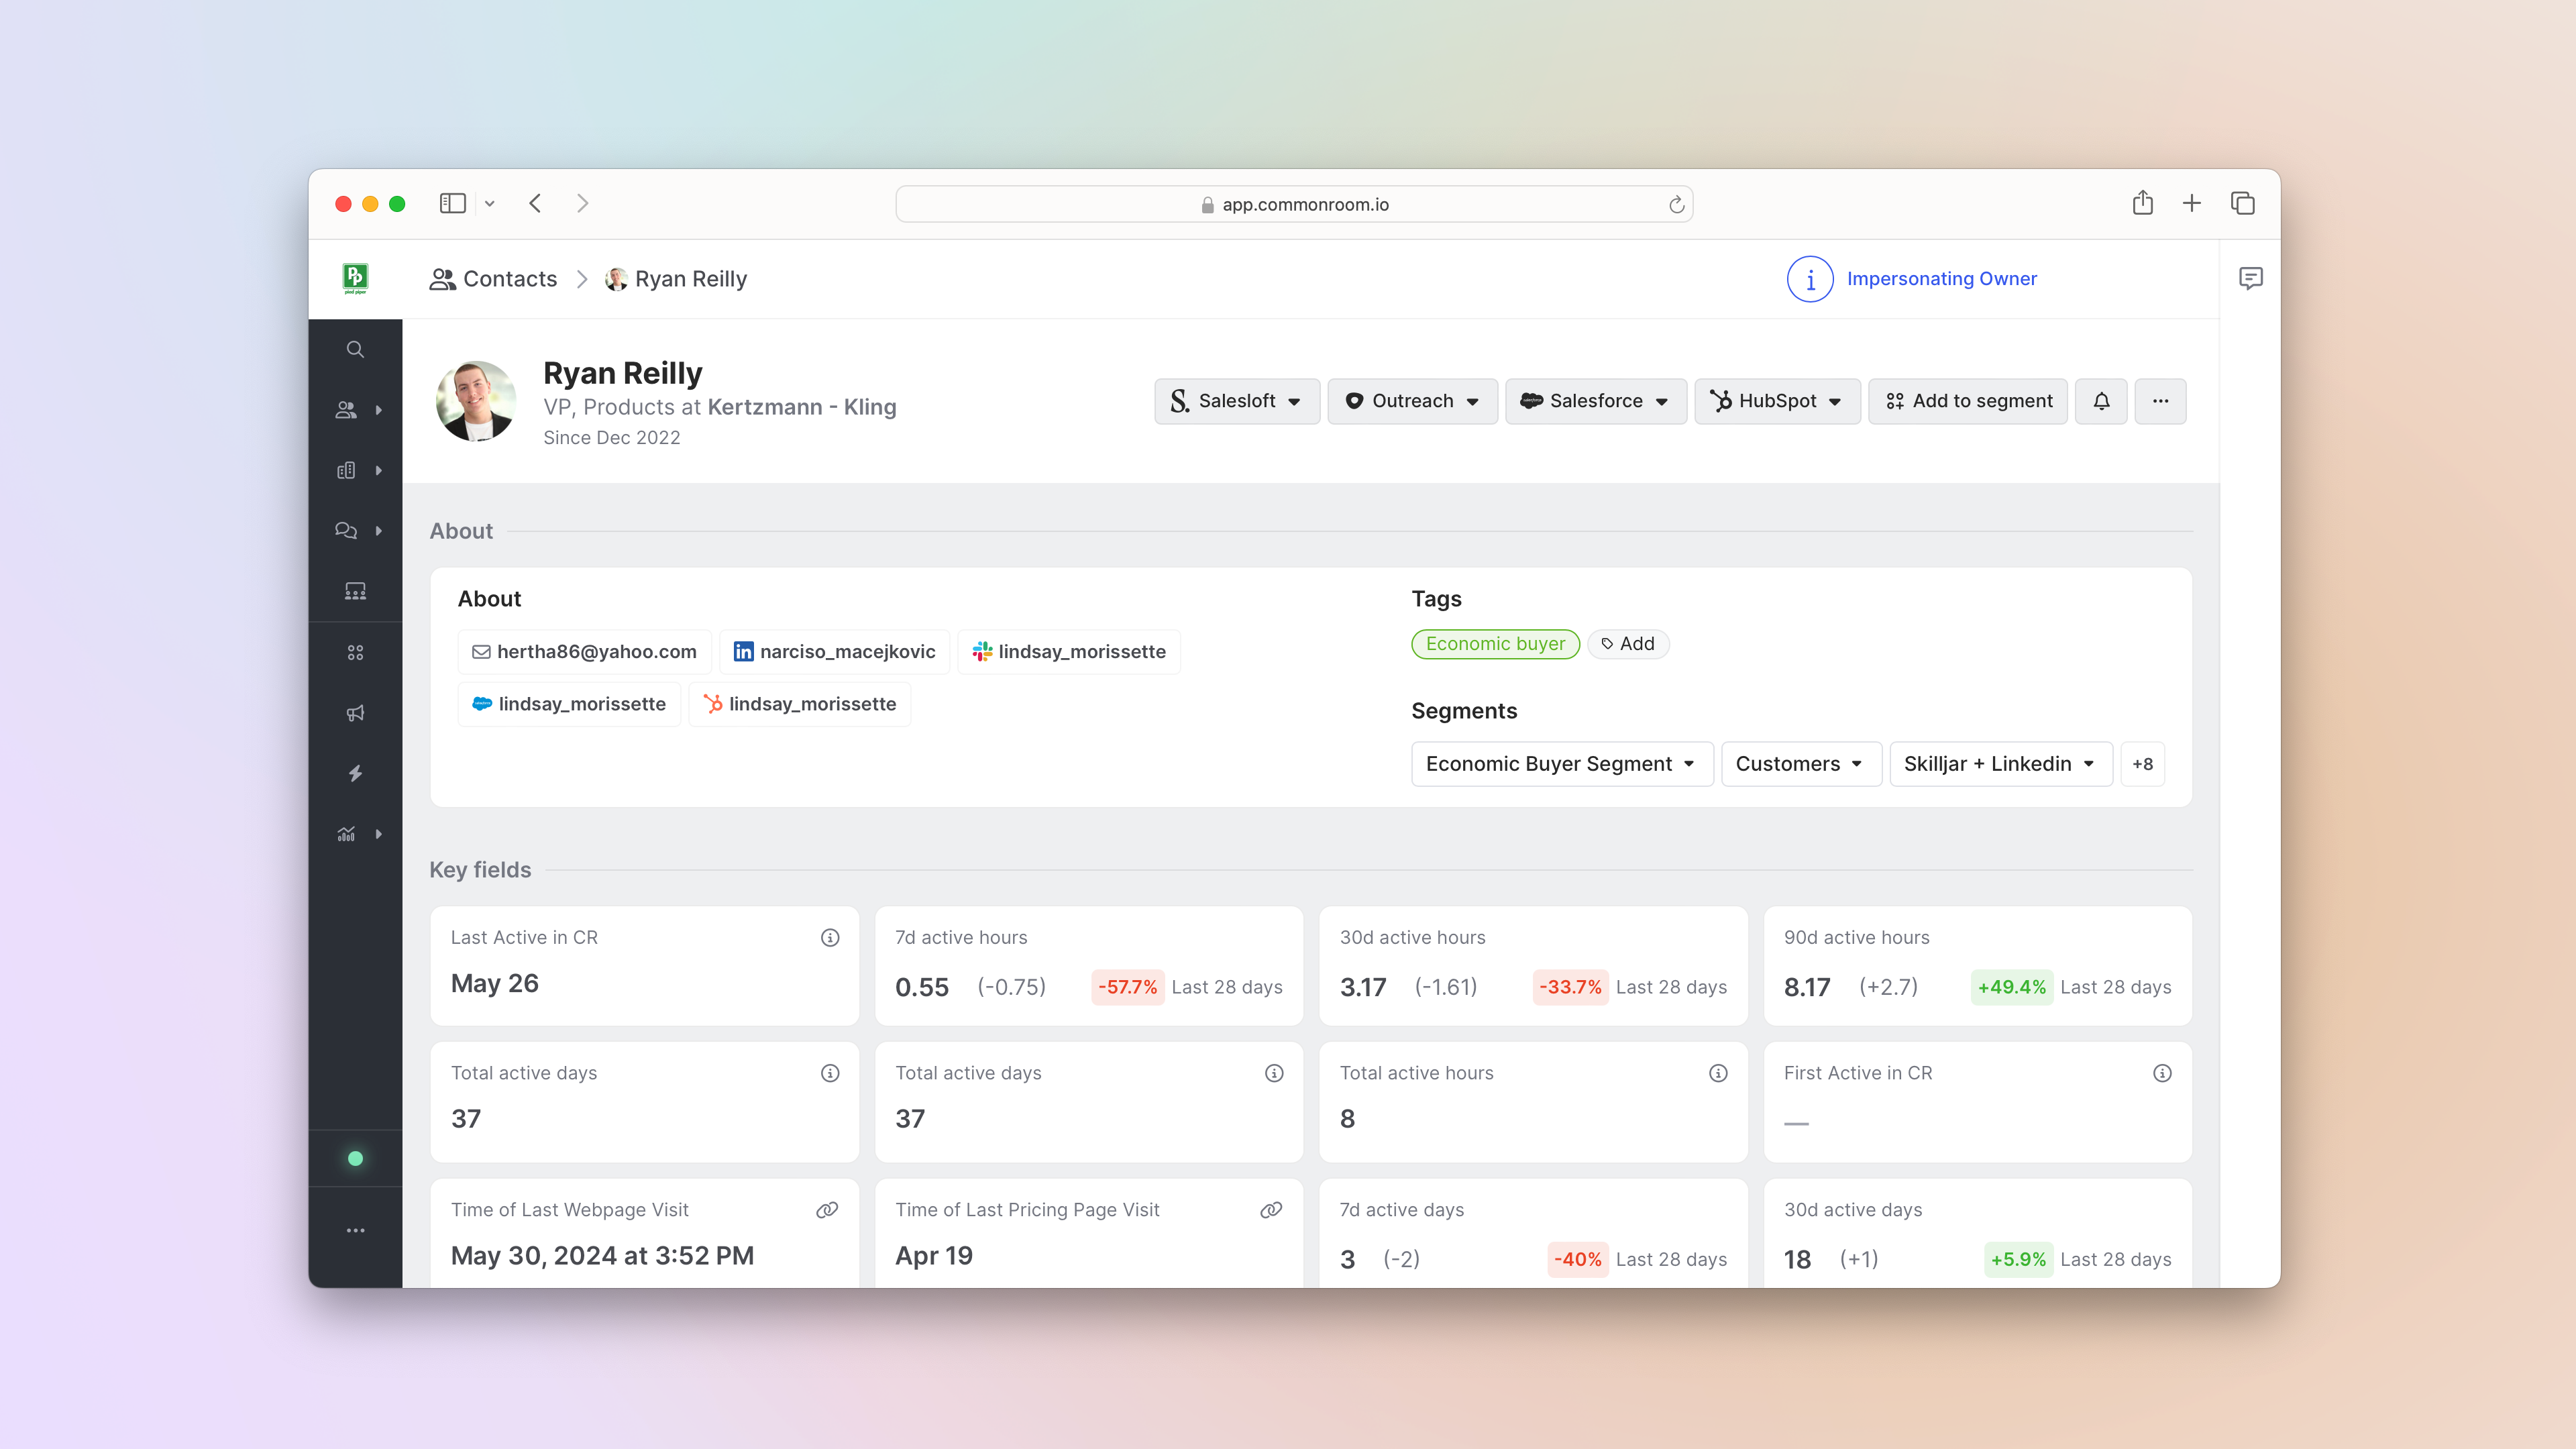The image size is (2576, 1449).
Task: Toggle the browser sidebar panel
Action: point(453,204)
